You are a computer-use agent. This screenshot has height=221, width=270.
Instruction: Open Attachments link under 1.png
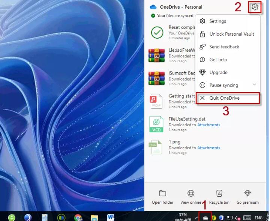(208, 148)
